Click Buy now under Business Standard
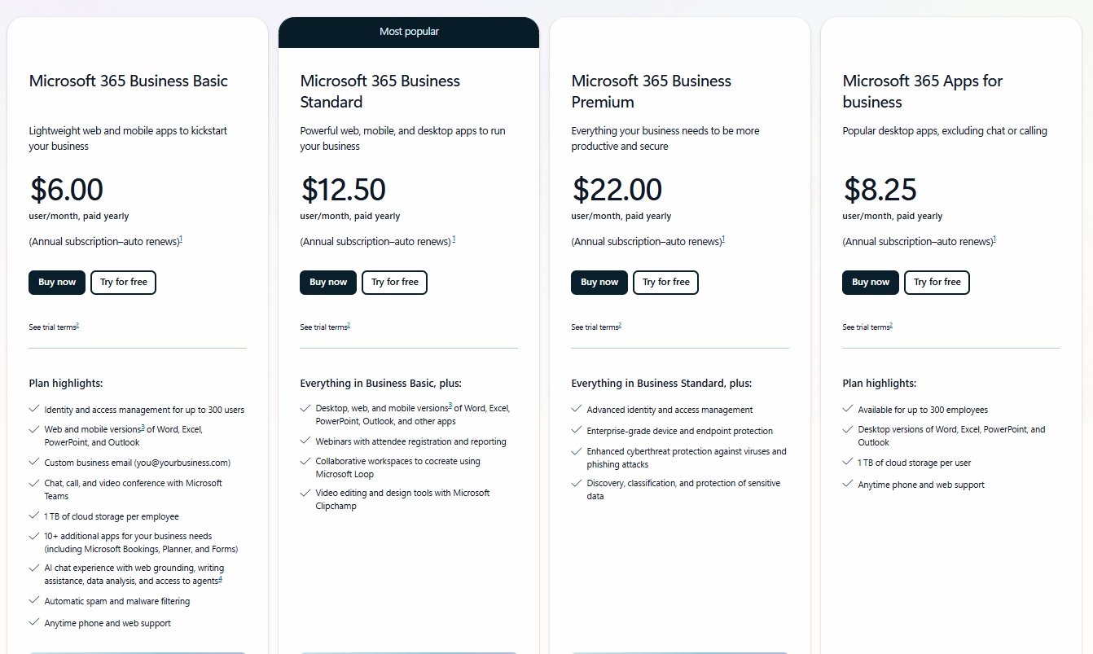 click(327, 282)
